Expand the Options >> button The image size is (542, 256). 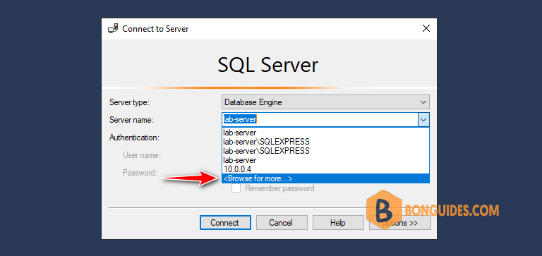(400, 223)
